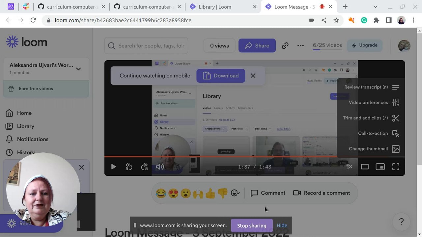
Task: Change playback speed 1x control
Action: 349,167
